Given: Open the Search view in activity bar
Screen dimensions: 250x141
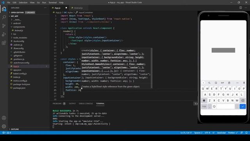Looking at the screenshot, I should (4, 17).
